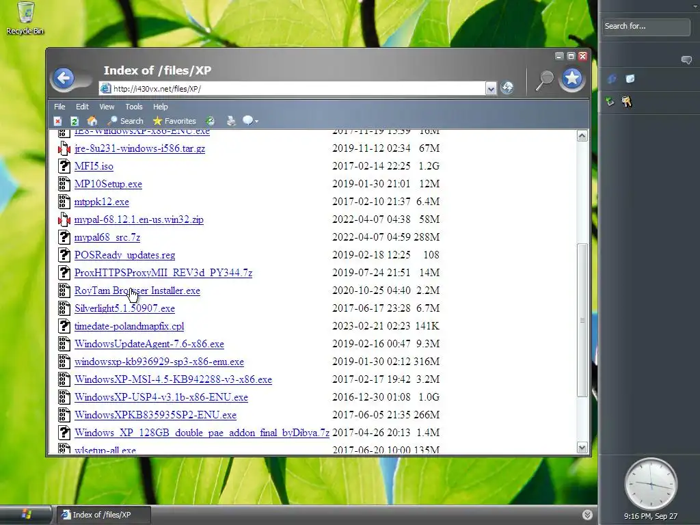Go to the Home page icon

(x=92, y=120)
